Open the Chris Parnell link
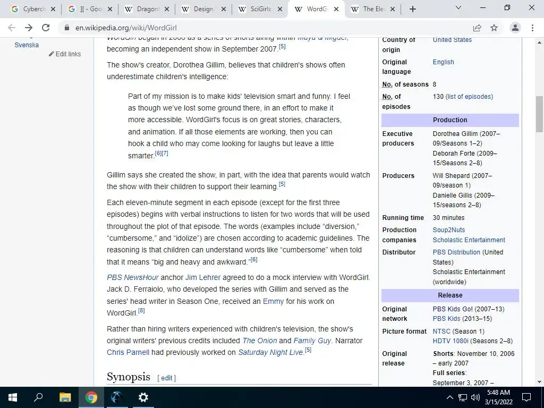 [128, 353]
